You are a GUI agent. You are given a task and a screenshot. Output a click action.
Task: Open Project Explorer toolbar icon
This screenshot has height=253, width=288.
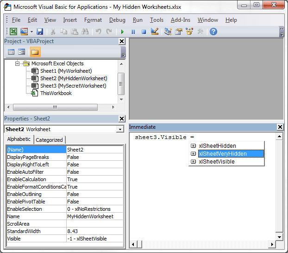pyautogui.click(x=168, y=32)
